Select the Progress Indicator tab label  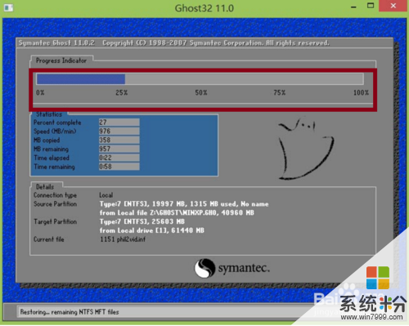coord(61,60)
